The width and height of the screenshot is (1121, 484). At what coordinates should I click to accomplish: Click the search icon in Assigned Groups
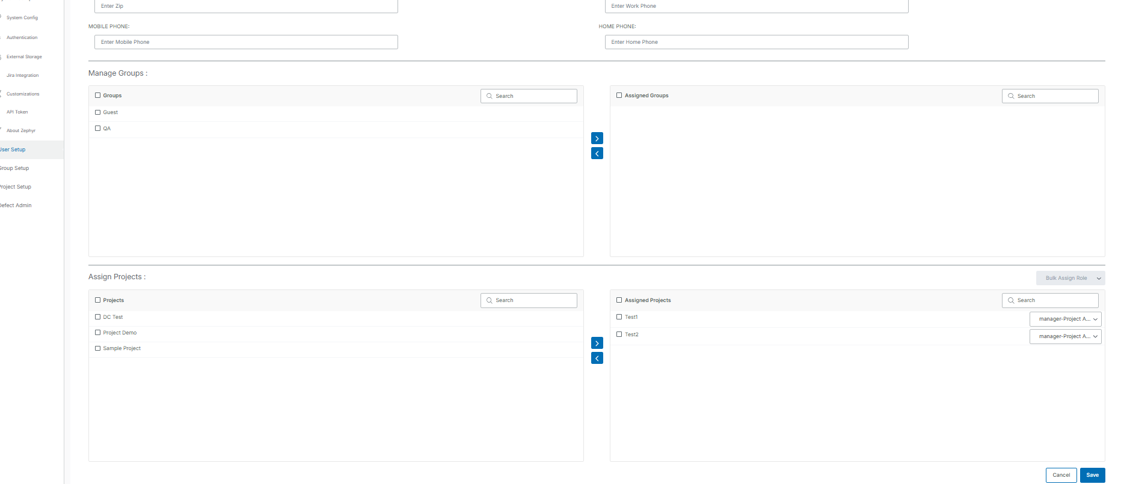(x=1011, y=96)
